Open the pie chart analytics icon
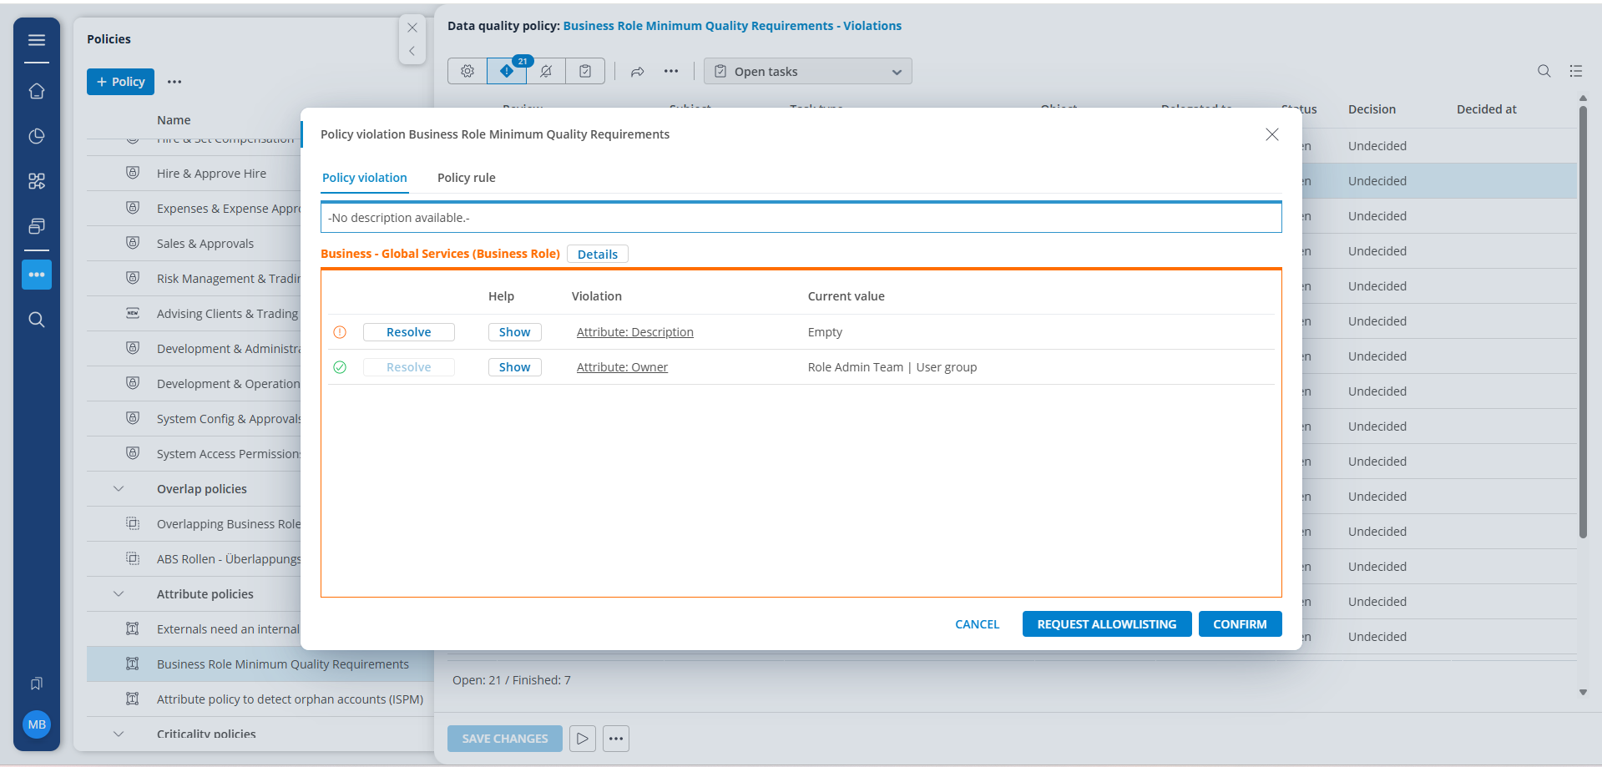Image resolution: width=1602 pixels, height=767 pixels. (37, 136)
